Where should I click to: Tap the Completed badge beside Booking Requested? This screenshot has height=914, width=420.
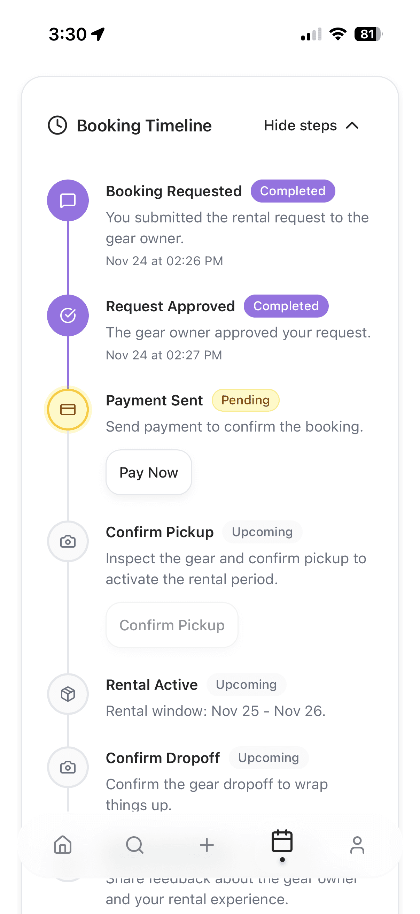(x=293, y=191)
